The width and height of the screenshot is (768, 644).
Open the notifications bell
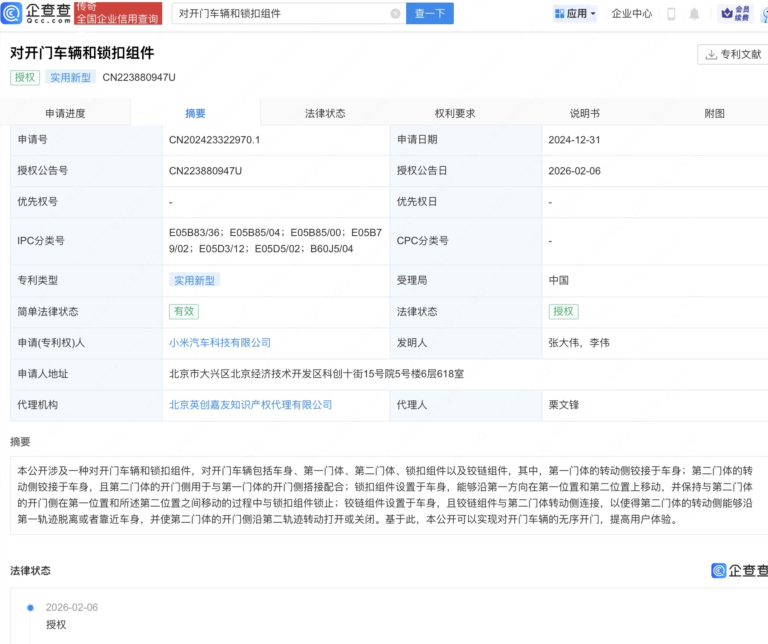tap(694, 14)
